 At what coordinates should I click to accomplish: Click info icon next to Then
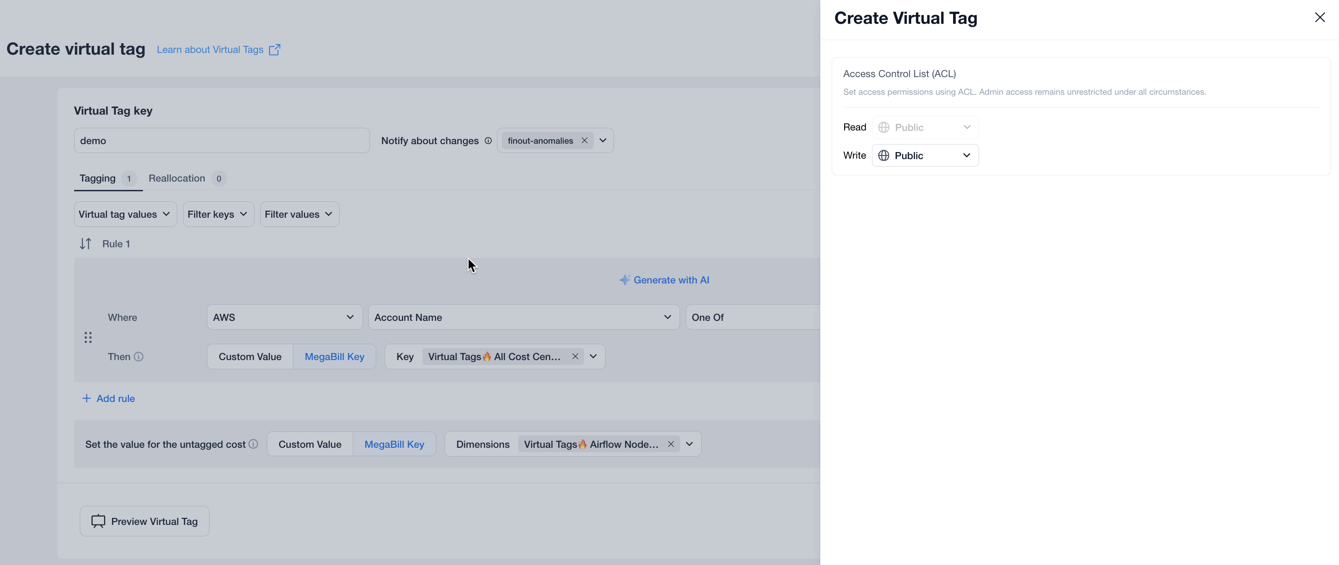[x=139, y=357]
